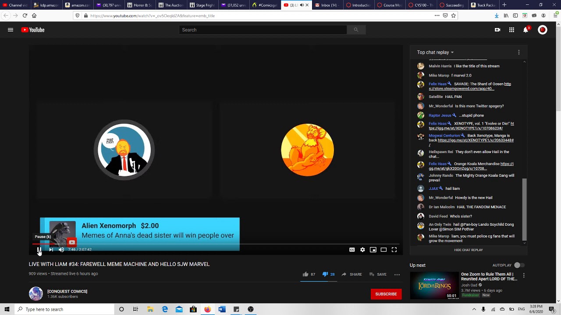Open the Firefox application menu
The height and width of the screenshot is (315, 561).
coord(556,15)
